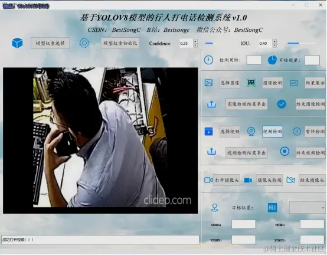Click the blue ALL icon
This screenshot has width=327, height=255.
272,208
